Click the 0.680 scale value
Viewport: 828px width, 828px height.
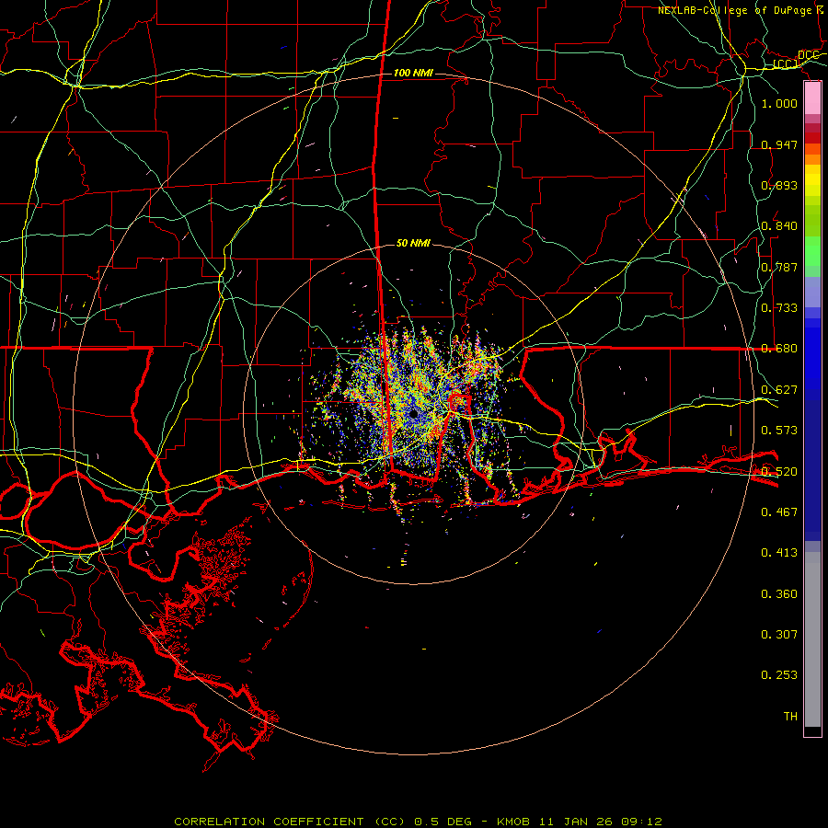point(779,348)
